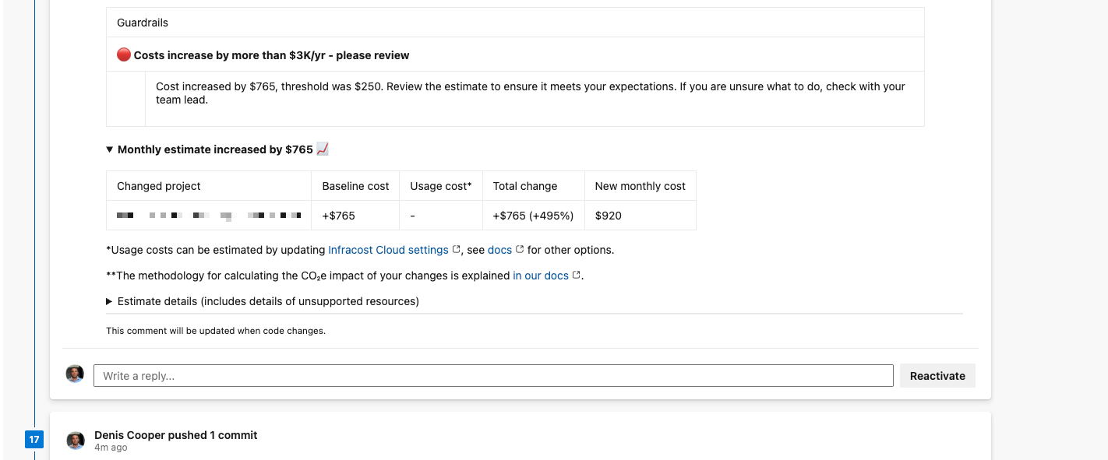
Task: Click the 'Guardrails' heading text
Action: (x=143, y=23)
